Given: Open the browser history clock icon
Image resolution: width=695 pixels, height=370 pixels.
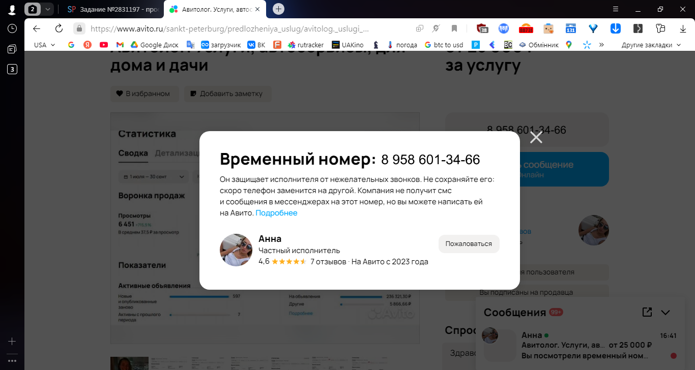Looking at the screenshot, I should 12,28.
